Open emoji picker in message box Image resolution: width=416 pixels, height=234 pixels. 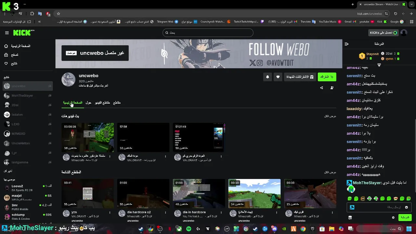coord(406,207)
